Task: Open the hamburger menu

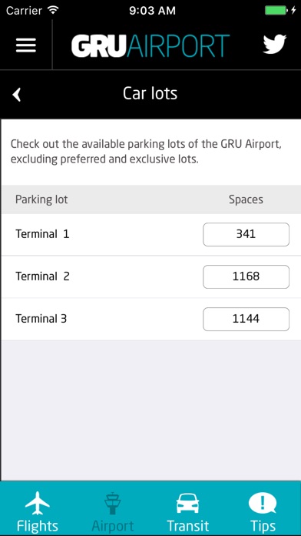Action: 26,45
